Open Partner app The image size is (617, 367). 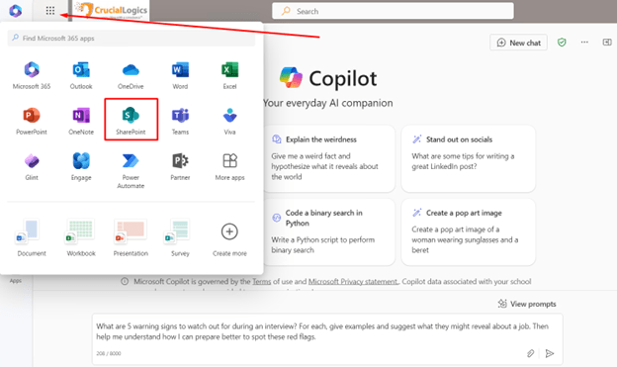[x=180, y=166]
